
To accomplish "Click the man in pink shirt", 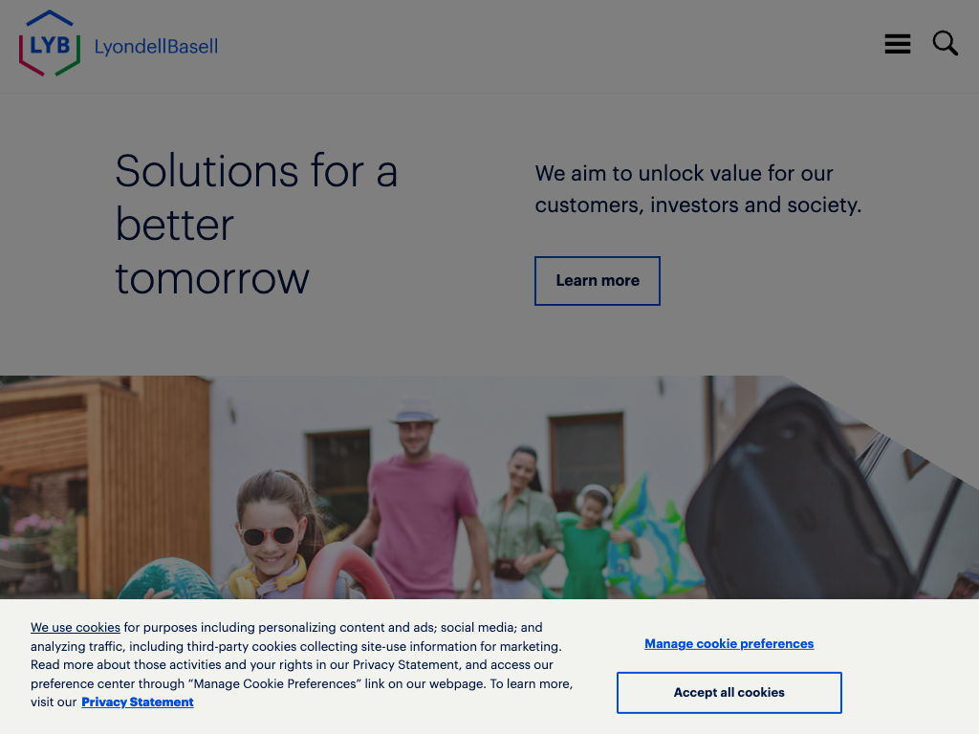I will pyautogui.click(x=420, y=499).
